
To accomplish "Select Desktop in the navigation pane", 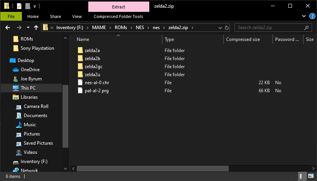I will (26, 60).
